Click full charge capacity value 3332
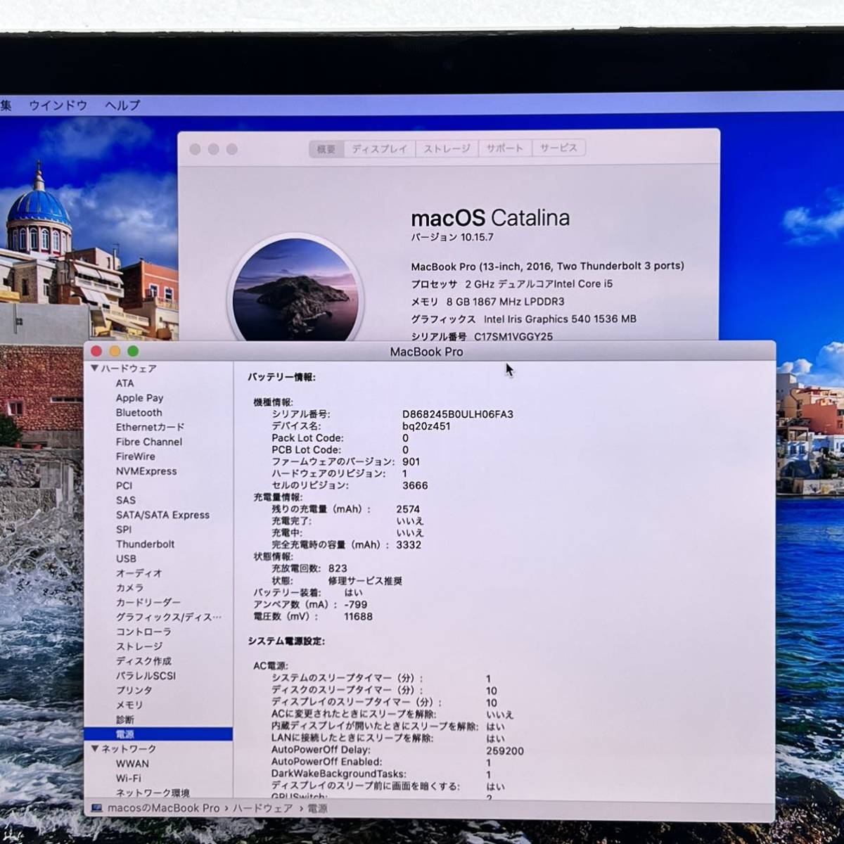The width and height of the screenshot is (844, 844). (x=409, y=544)
